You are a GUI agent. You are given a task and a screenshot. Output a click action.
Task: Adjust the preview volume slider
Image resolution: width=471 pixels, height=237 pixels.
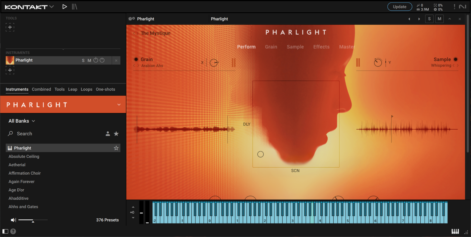click(x=33, y=220)
